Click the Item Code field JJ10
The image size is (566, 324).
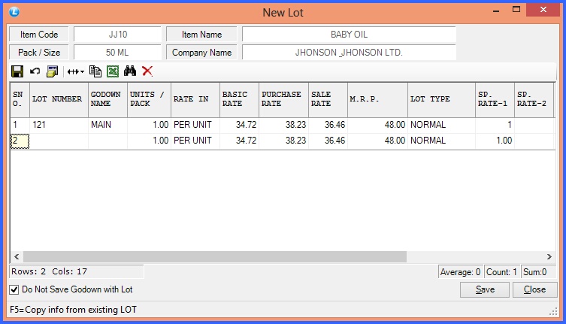pyautogui.click(x=117, y=35)
